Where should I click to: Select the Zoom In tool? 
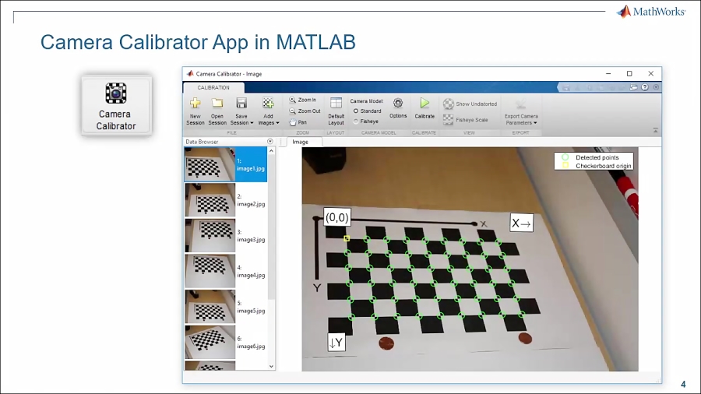click(x=303, y=100)
